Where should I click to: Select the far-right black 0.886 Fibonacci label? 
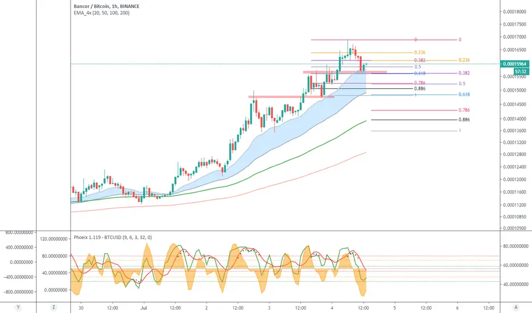point(464,120)
